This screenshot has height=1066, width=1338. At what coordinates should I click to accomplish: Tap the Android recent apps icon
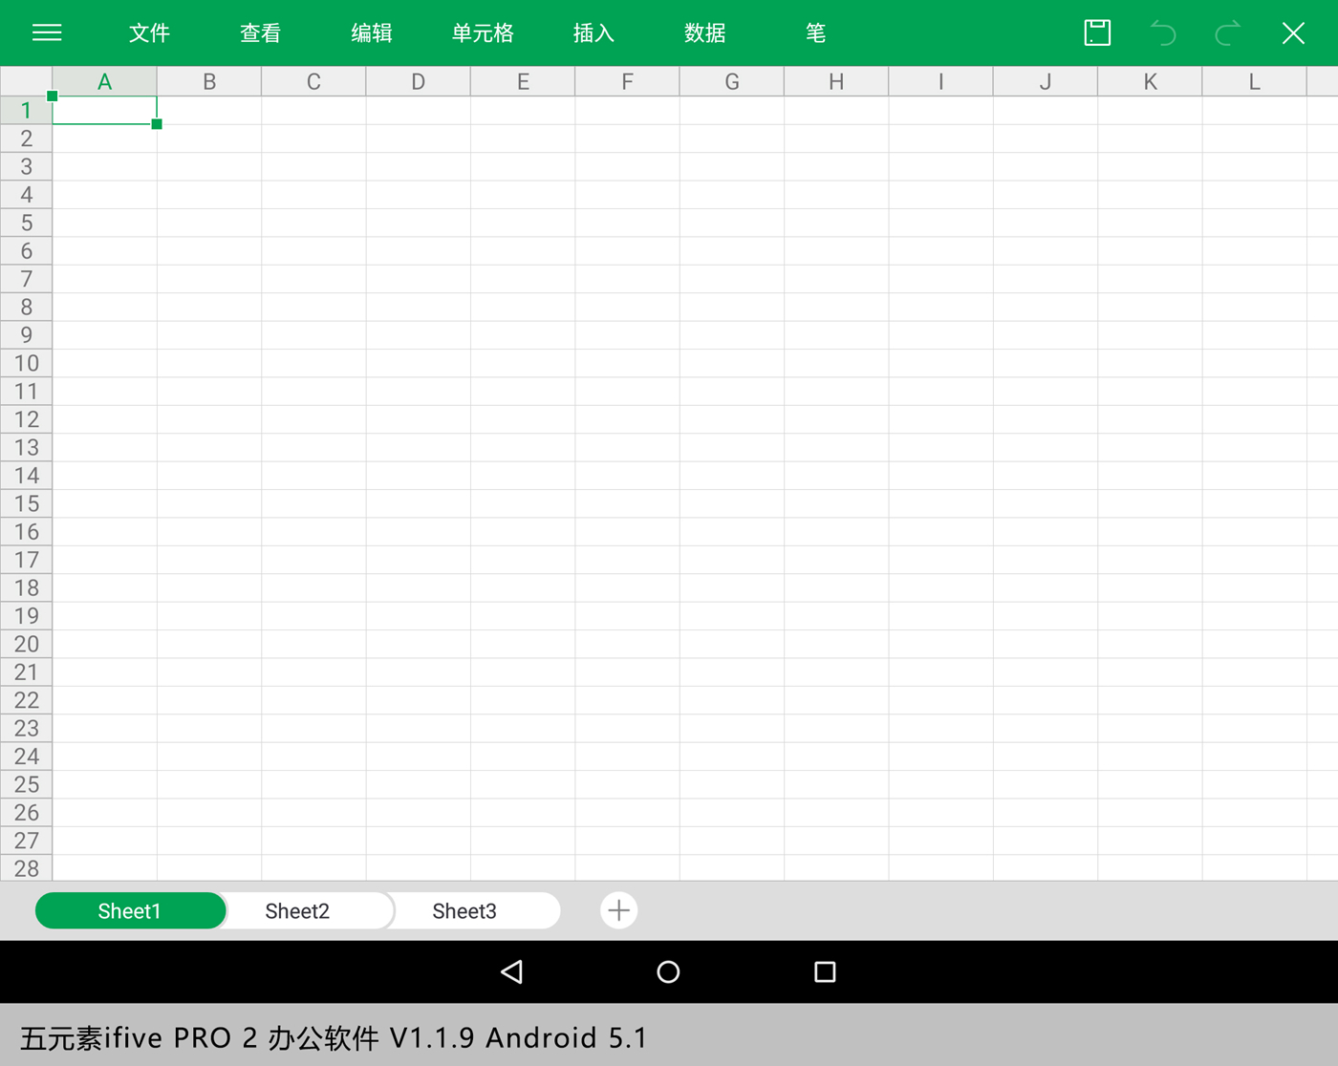824,971
